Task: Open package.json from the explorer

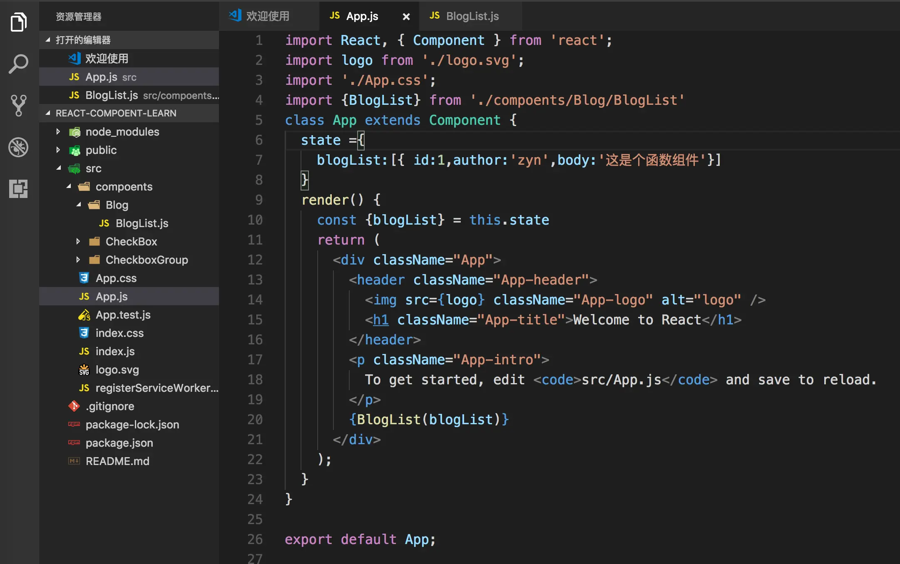Action: pos(119,443)
